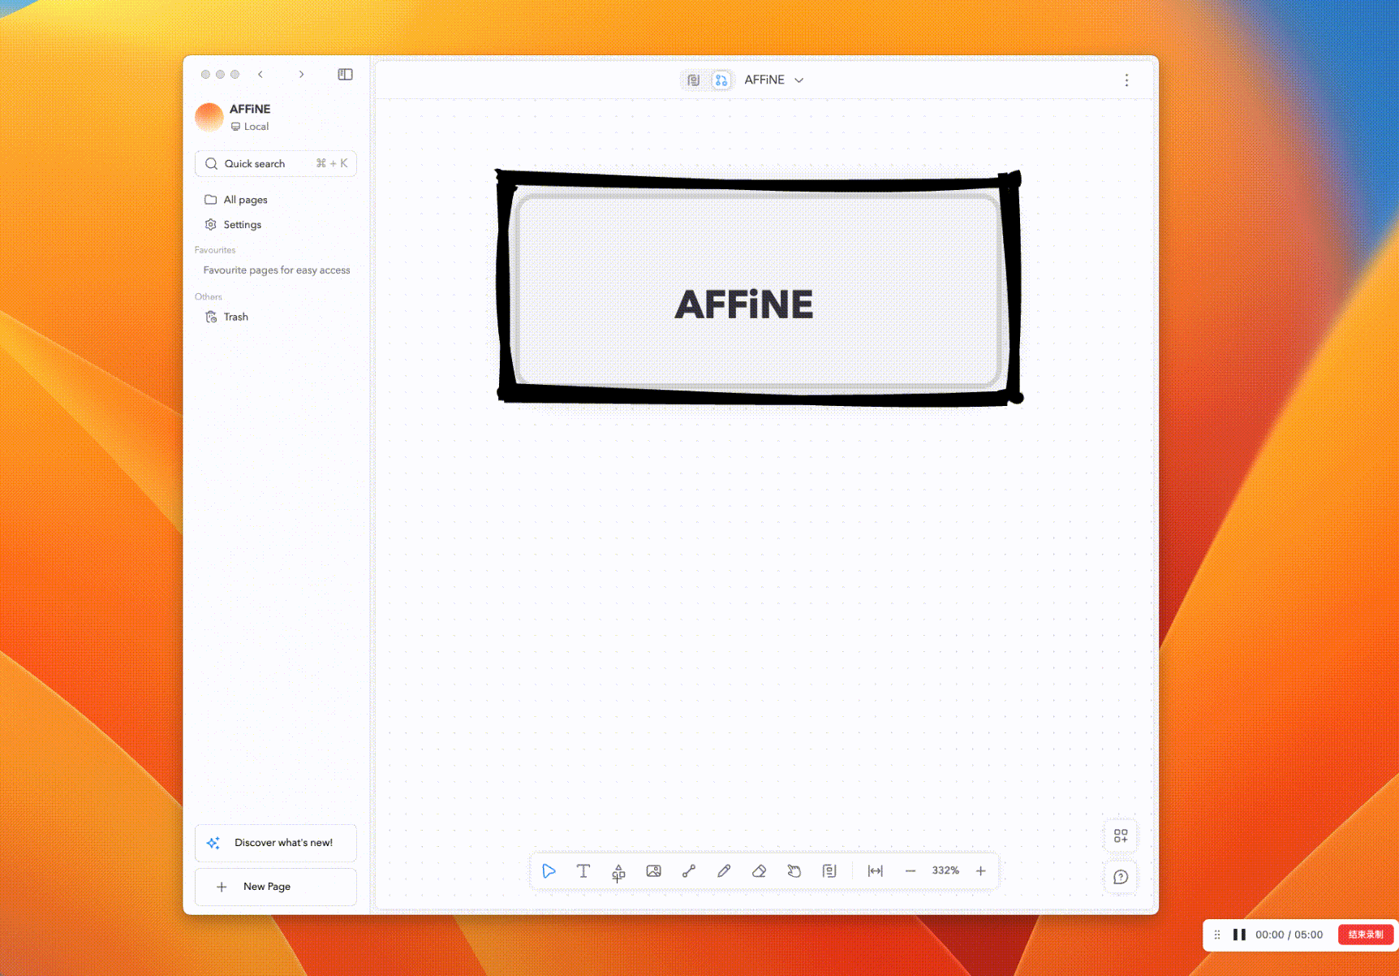Pick the Connector tool
1399x976 pixels.
click(x=689, y=870)
